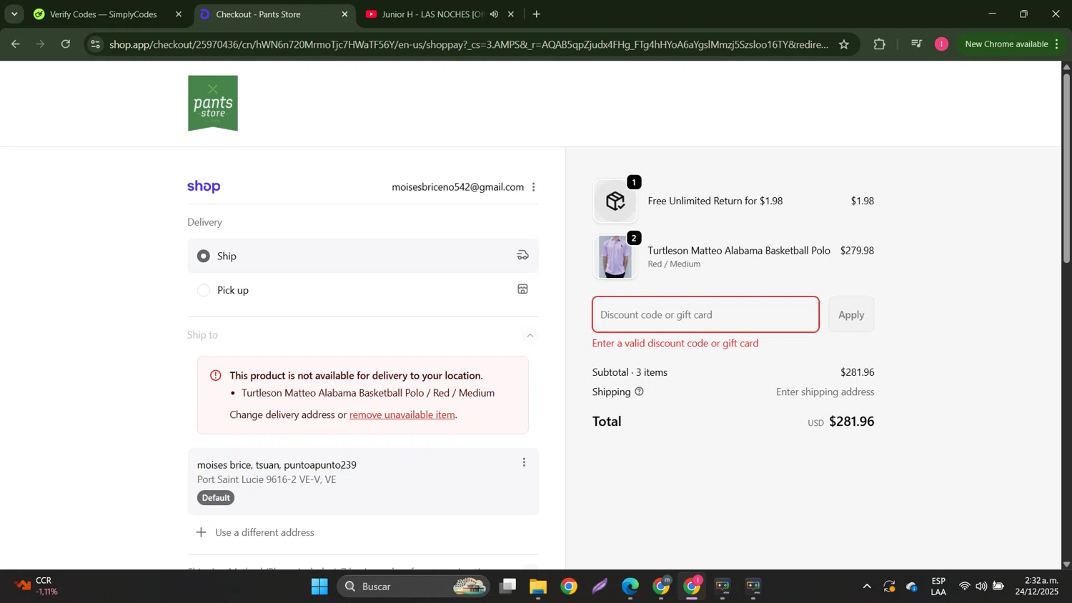Focus the Discount code or gift card field
The image size is (1072, 603).
coord(705,314)
